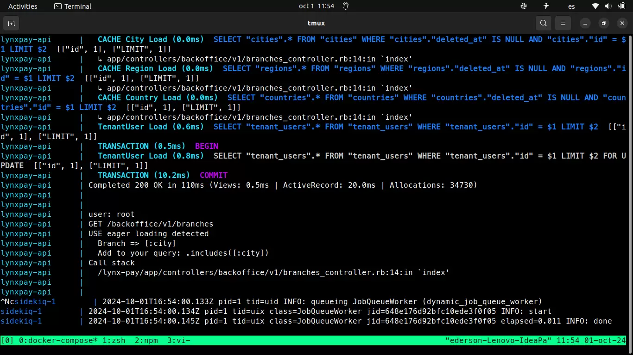Open the 'es' keyboard layout selector
633x355 pixels.
click(x=571, y=6)
